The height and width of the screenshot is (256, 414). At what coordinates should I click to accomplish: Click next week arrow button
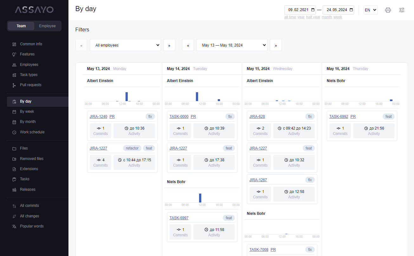click(275, 45)
